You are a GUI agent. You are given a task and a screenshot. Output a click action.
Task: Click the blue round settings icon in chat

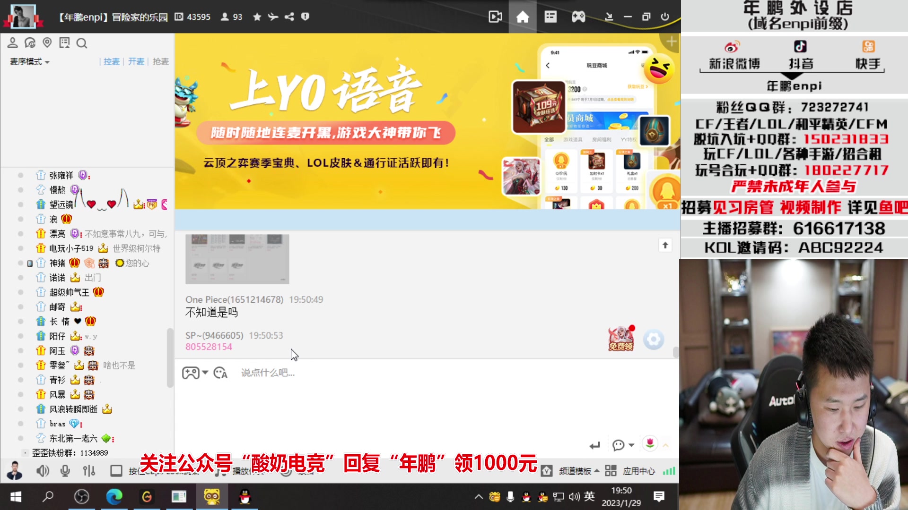point(654,340)
